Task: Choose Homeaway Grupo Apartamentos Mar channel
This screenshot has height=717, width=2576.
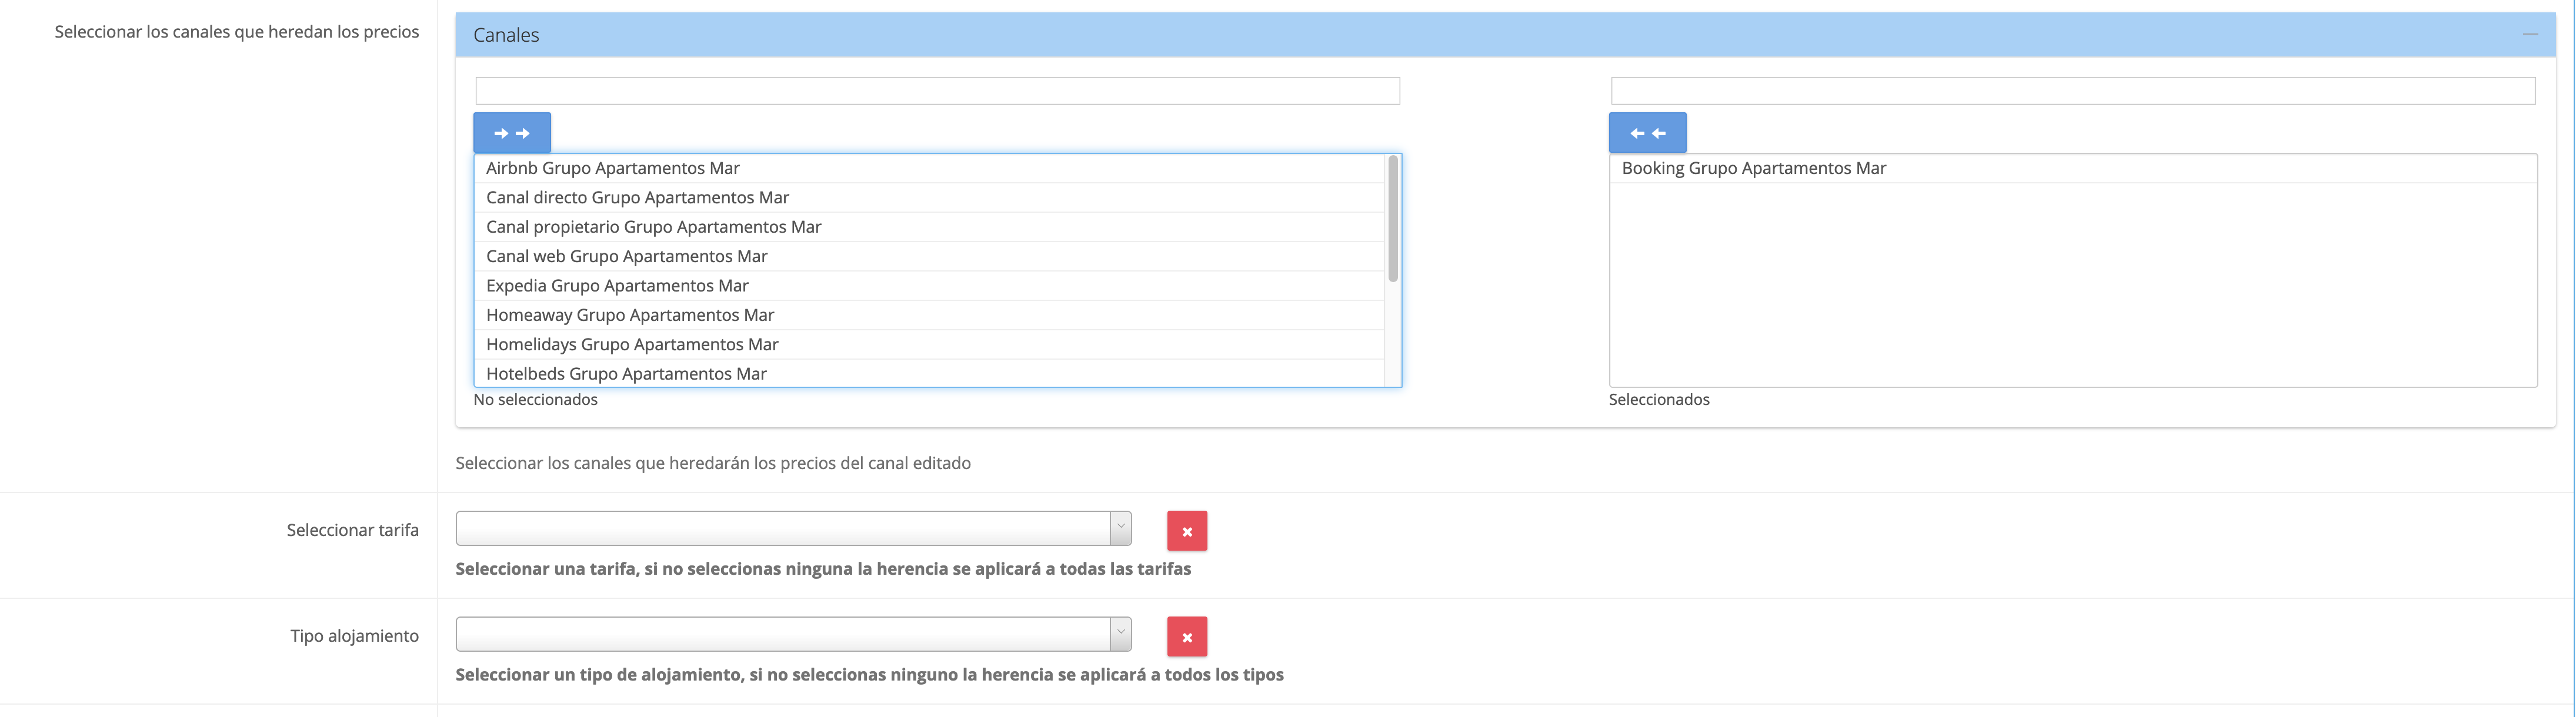Action: tap(630, 316)
